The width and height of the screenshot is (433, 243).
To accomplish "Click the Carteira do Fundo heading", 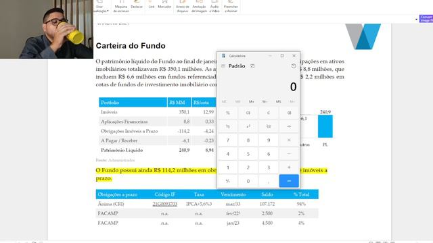I will pyautogui.click(x=131, y=46).
